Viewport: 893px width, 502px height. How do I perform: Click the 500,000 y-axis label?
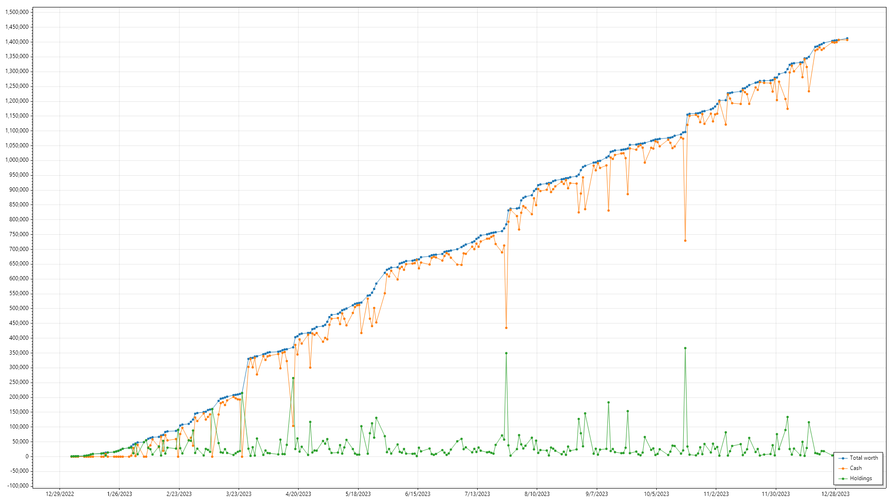pyautogui.click(x=19, y=308)
